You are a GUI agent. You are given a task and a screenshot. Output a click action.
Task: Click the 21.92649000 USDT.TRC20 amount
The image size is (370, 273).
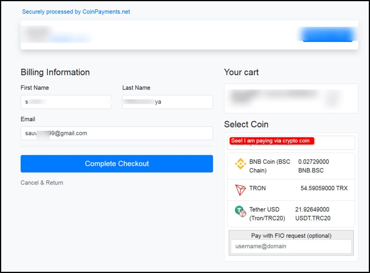pos(313,214)
